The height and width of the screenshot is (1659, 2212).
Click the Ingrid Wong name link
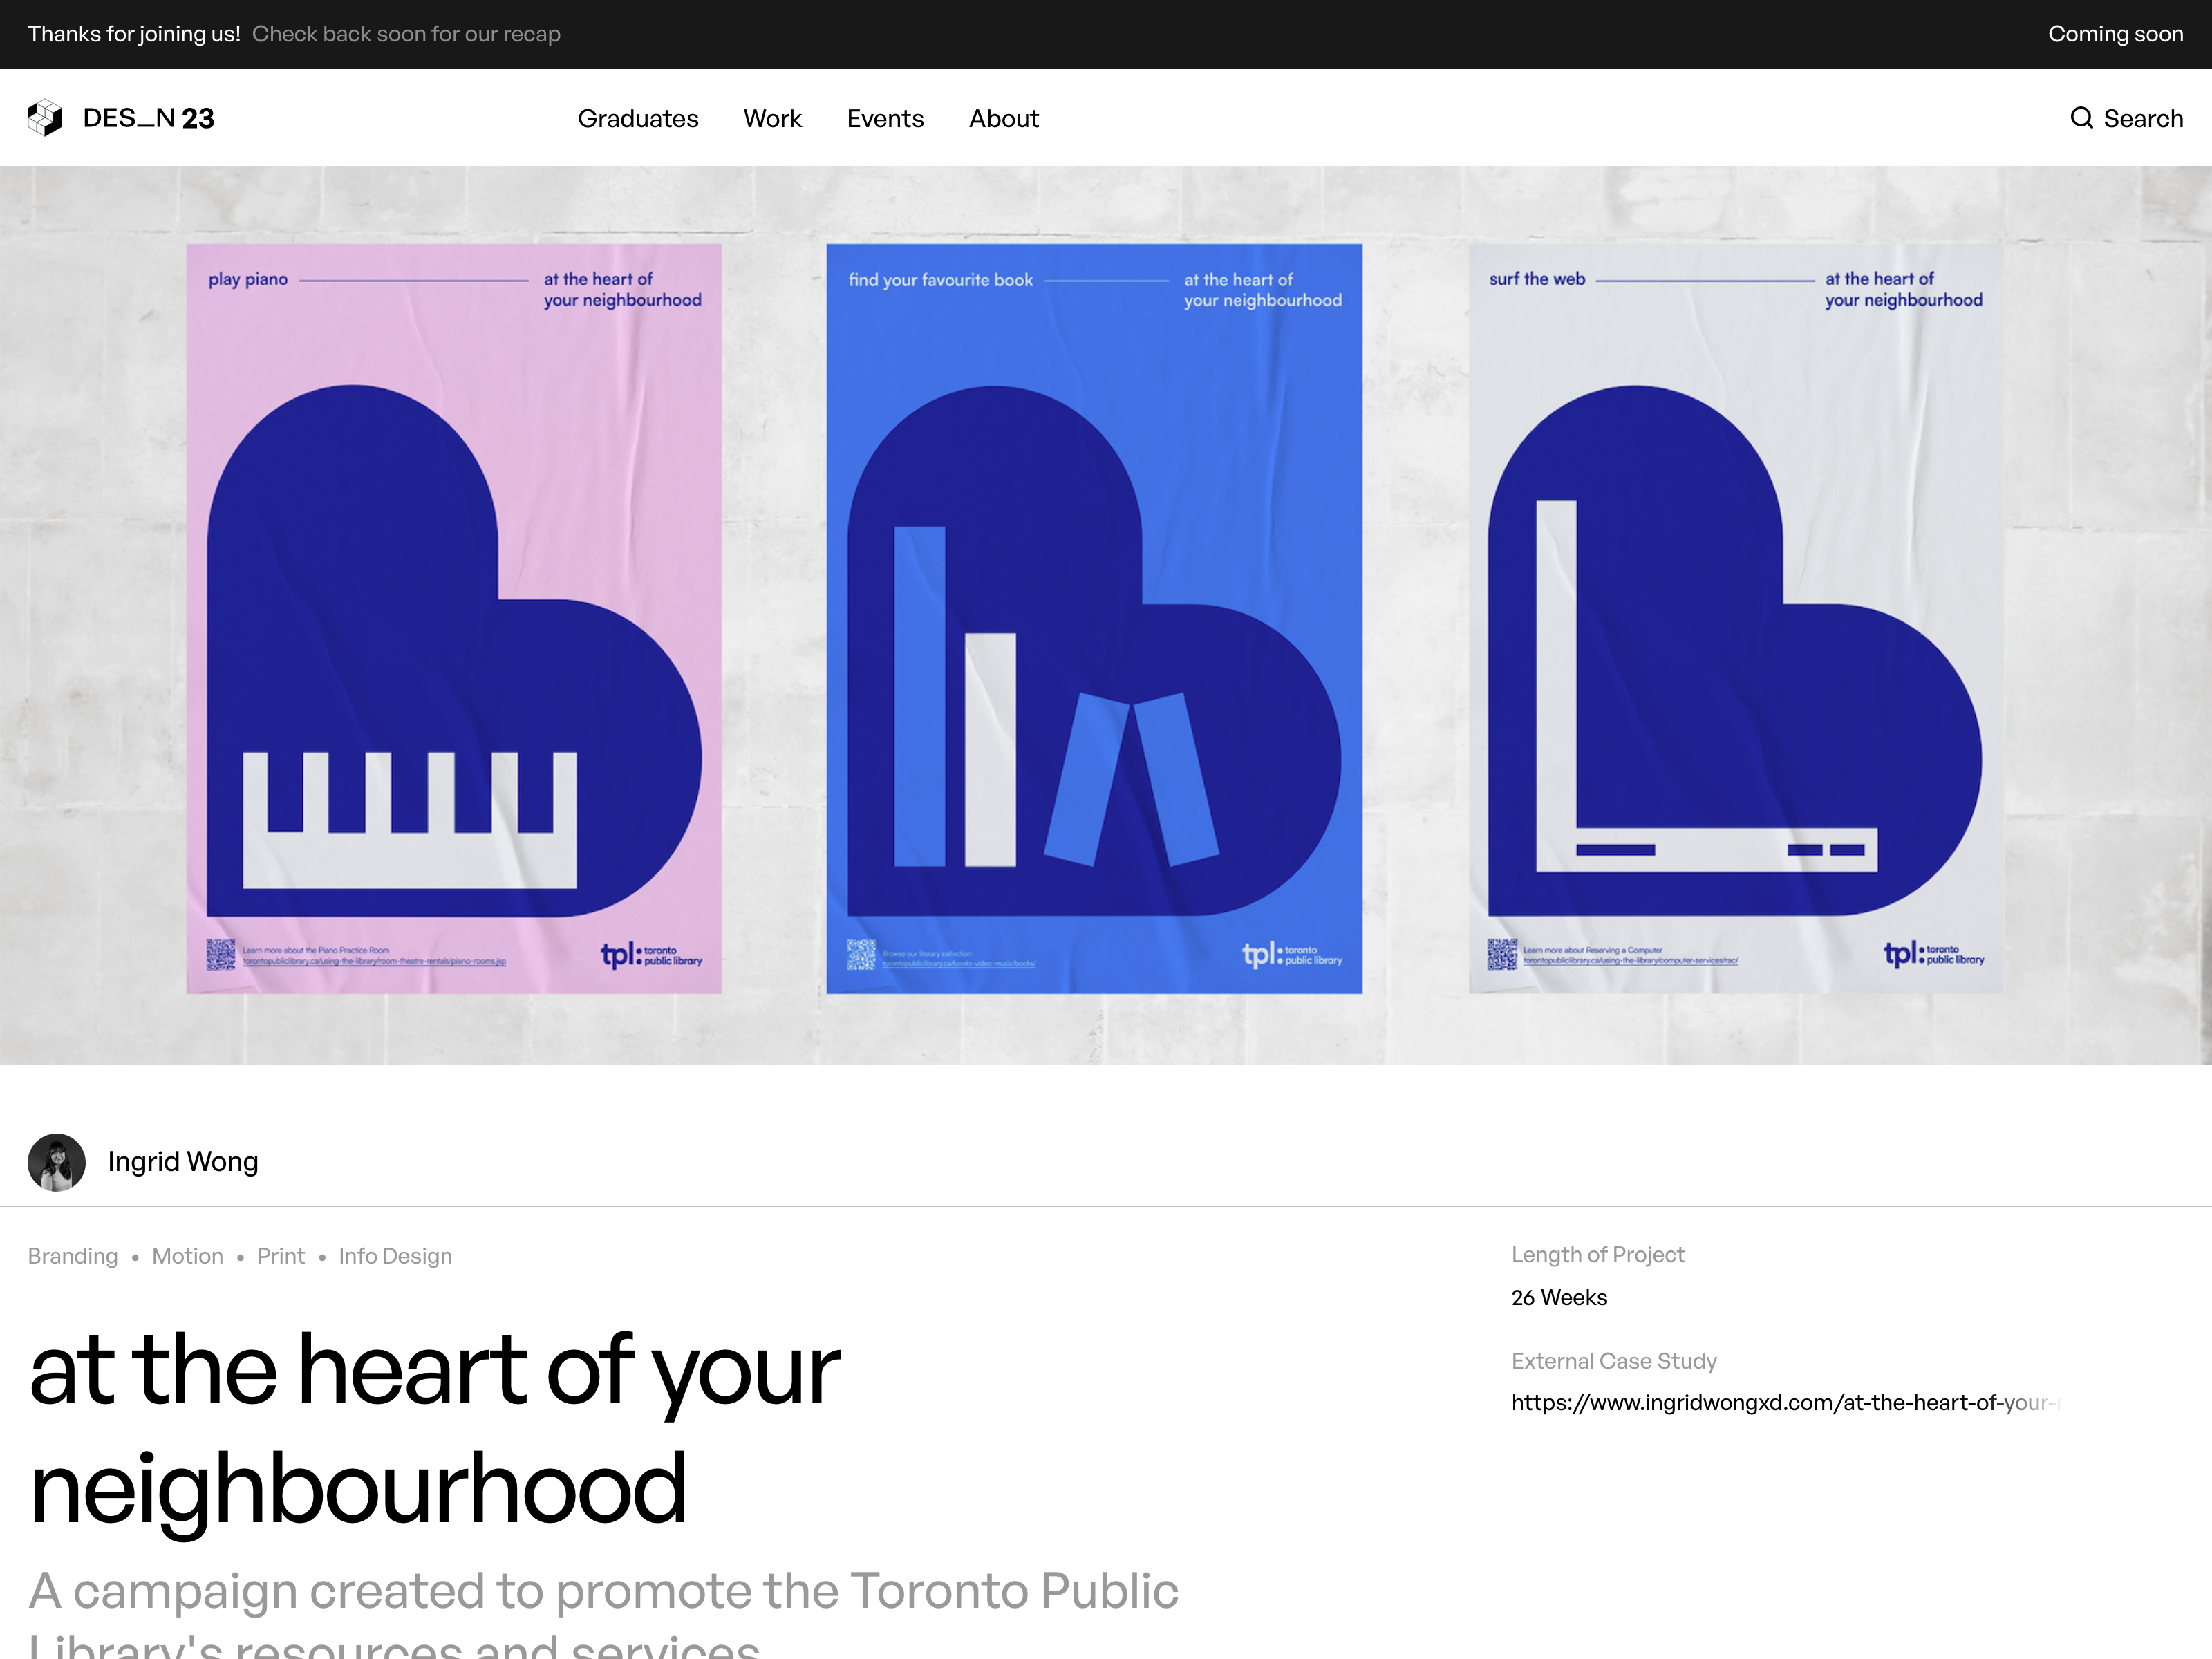(x=183, y=1162)
